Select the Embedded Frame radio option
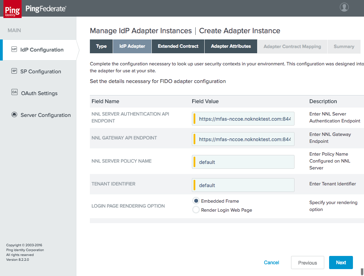The width and height of the screenshot is (364, 276). [196, 201]
